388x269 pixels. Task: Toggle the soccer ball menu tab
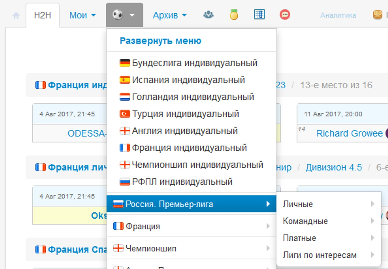point(124,15)
